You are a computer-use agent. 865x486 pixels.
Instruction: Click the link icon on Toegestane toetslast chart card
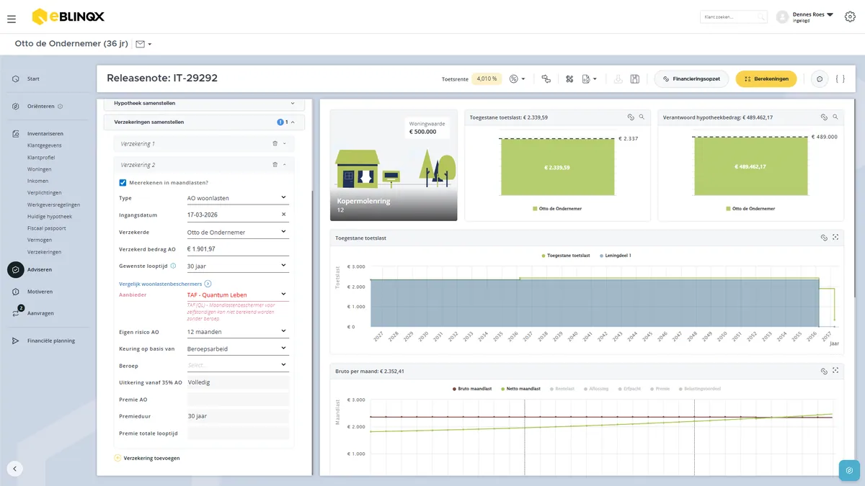630,117
